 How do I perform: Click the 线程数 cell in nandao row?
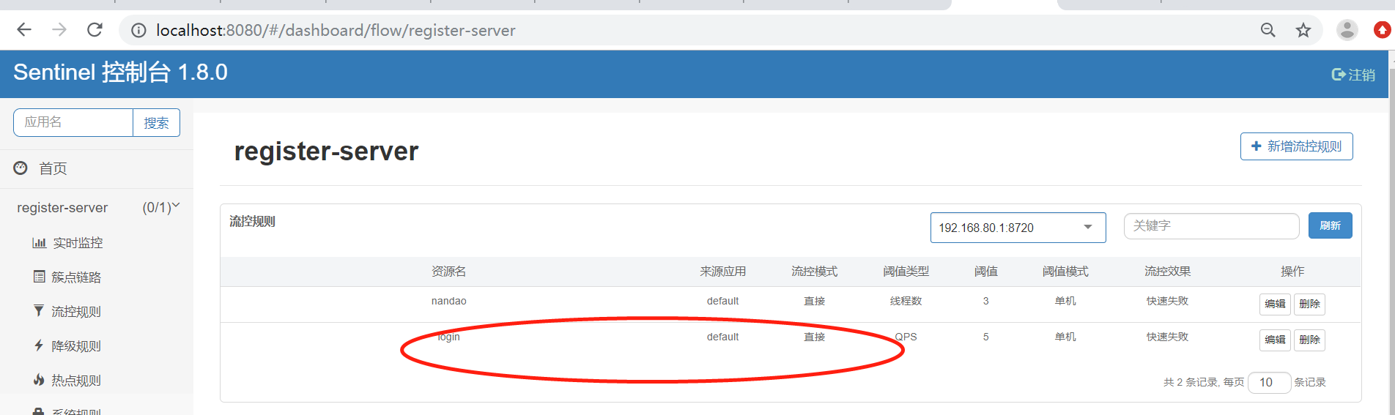(x=906, y=301)
